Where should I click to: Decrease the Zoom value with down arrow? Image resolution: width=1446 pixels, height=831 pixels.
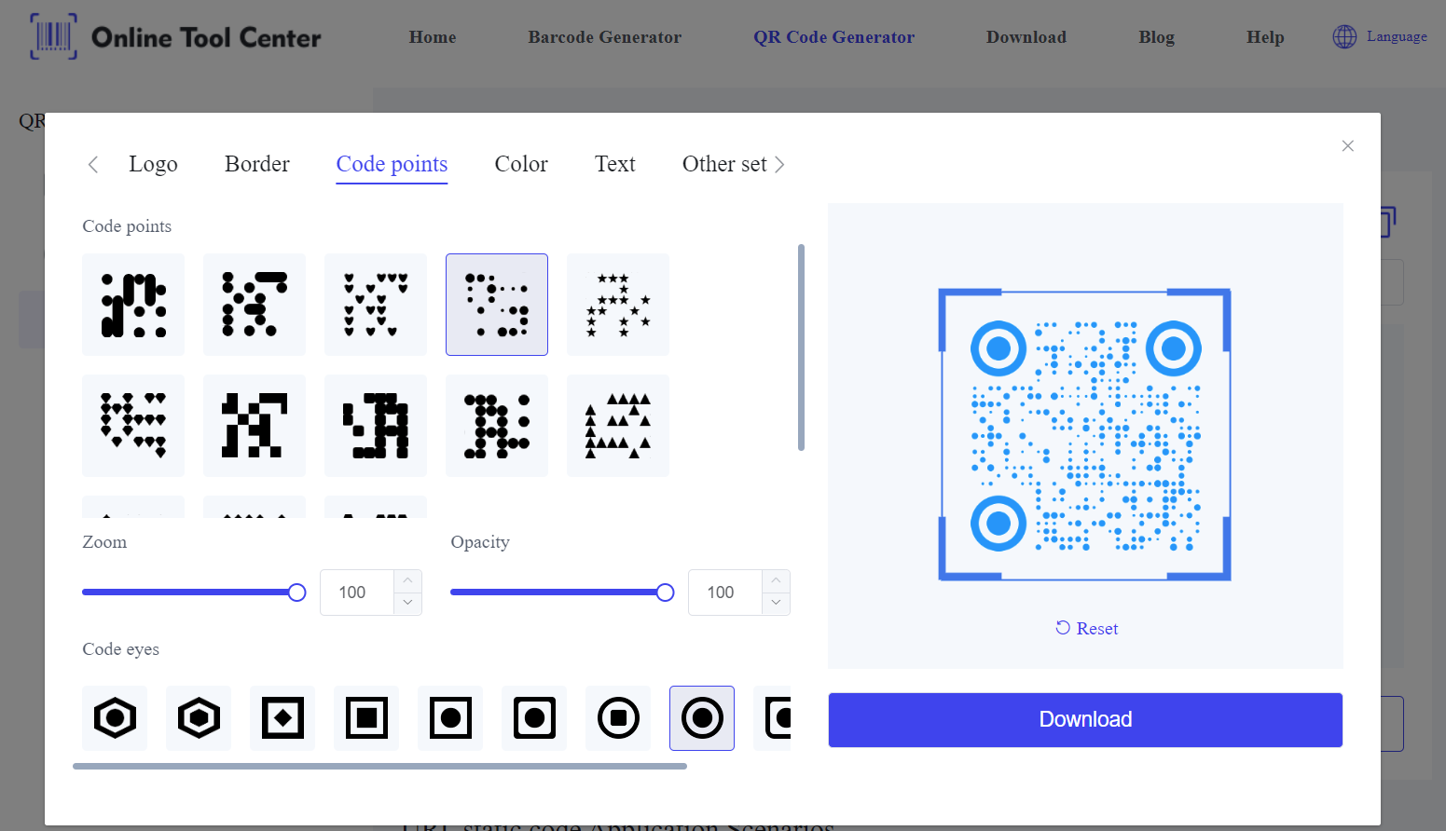click(x=407, y=603)
